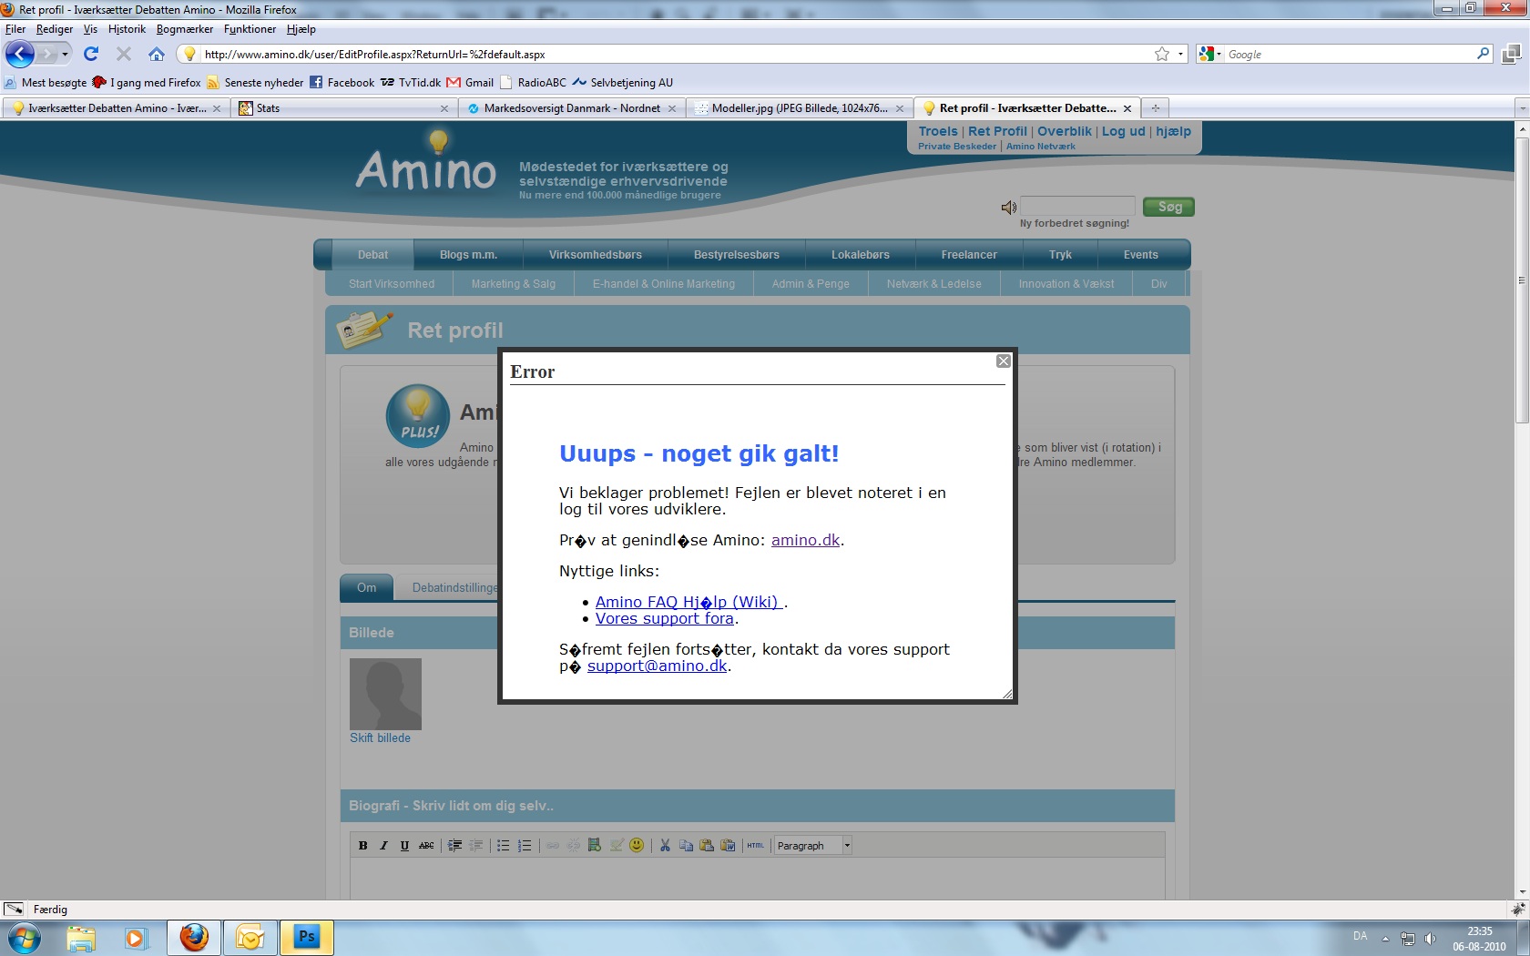
Task: Select Start Virksomhed subcategory
Action: click(392, 284)
